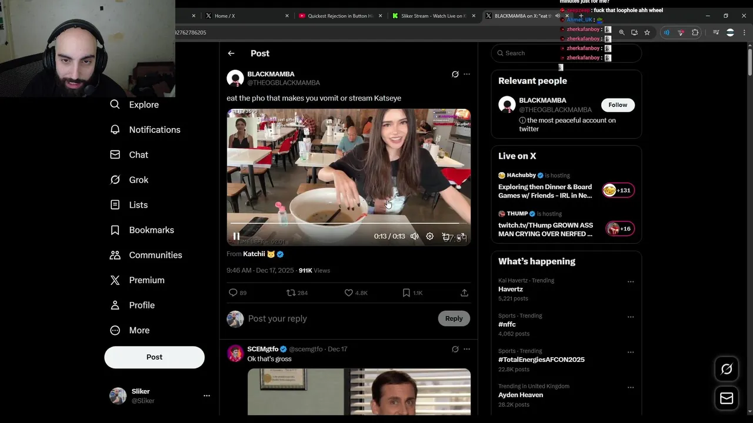
Task: Open #TotalEnergiesAFCON2025 trending topic
Action: [x=541, y=360]
